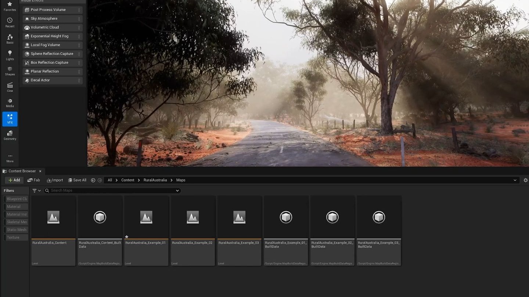Open the Recent actors category
529x297 pixels.
point(10,22)
